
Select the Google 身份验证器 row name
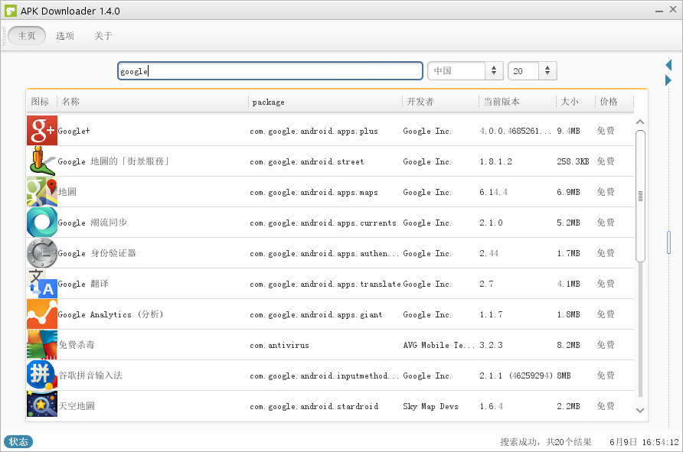pos(97,253)
